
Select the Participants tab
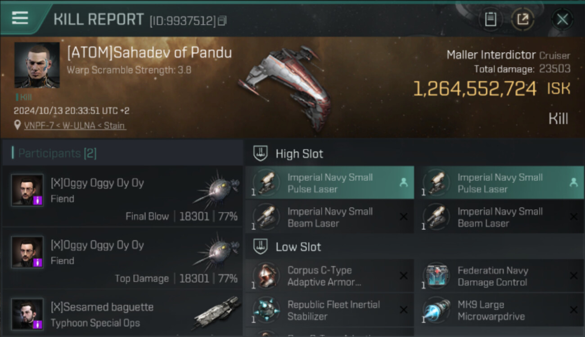57,153
